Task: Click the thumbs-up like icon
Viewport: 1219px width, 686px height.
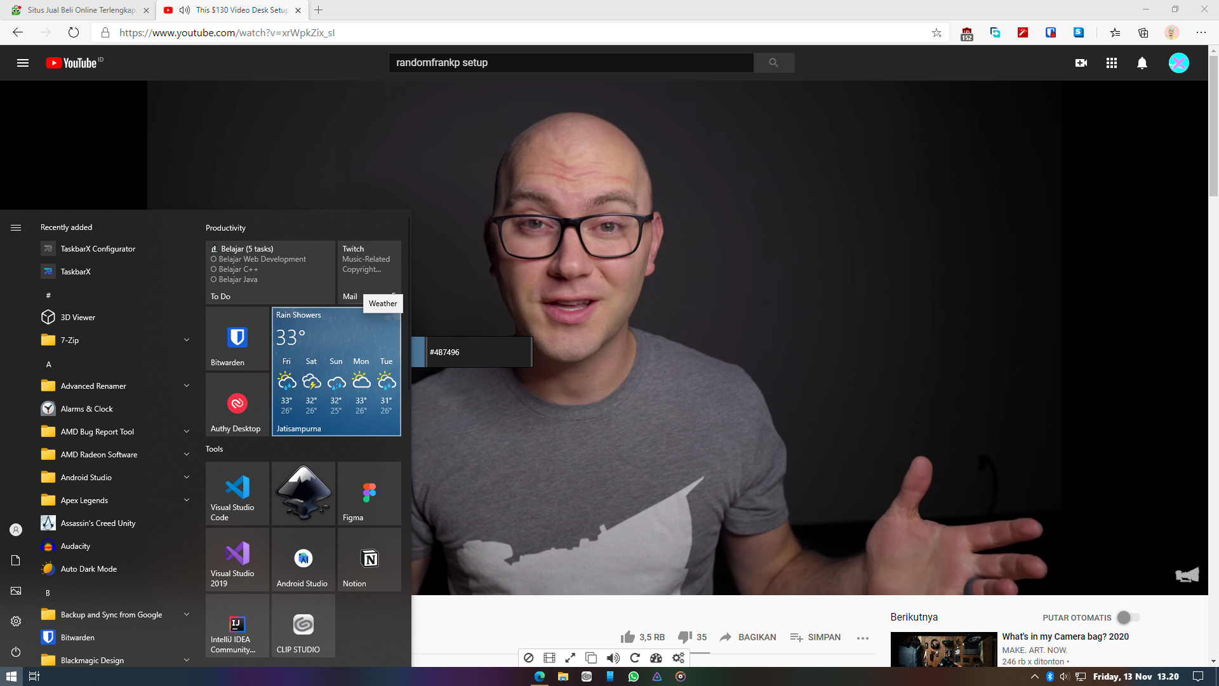Action: pos(628,637)
